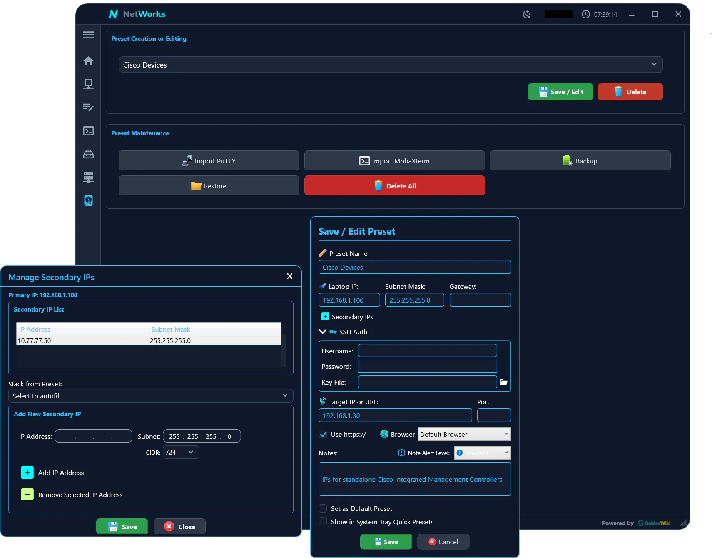Click the GoblesWiki logo in footer
Image resolution: width=712 pixels, height=558 pixels.
(x=655, y=523)
